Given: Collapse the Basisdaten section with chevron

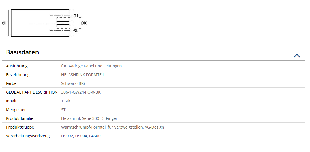Looking at the screenshot, I should (297, 56).
